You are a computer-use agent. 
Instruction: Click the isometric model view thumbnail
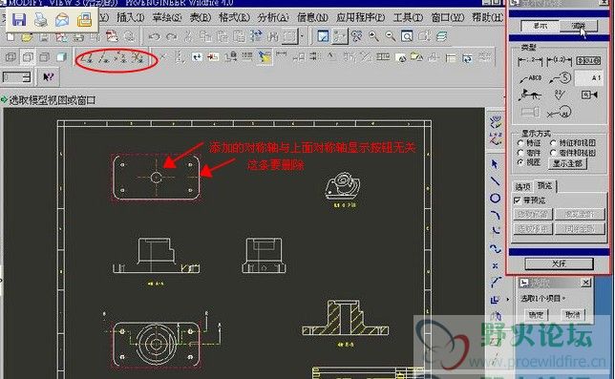(x=343, y=187)
